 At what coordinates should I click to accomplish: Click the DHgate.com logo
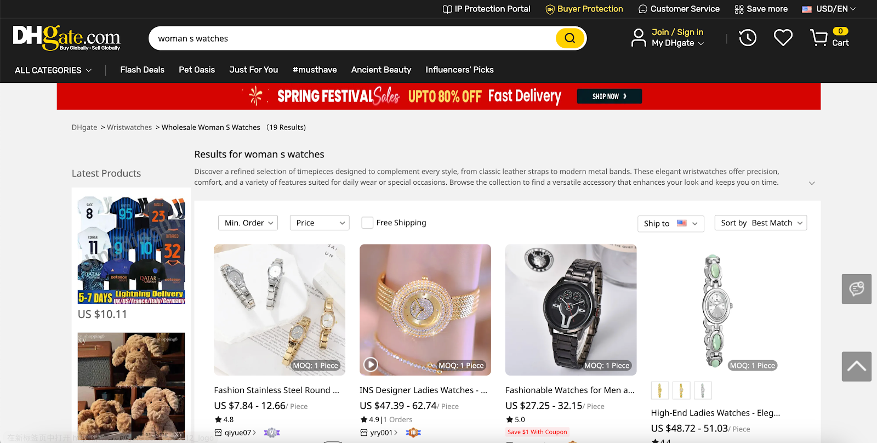point(66,38)
